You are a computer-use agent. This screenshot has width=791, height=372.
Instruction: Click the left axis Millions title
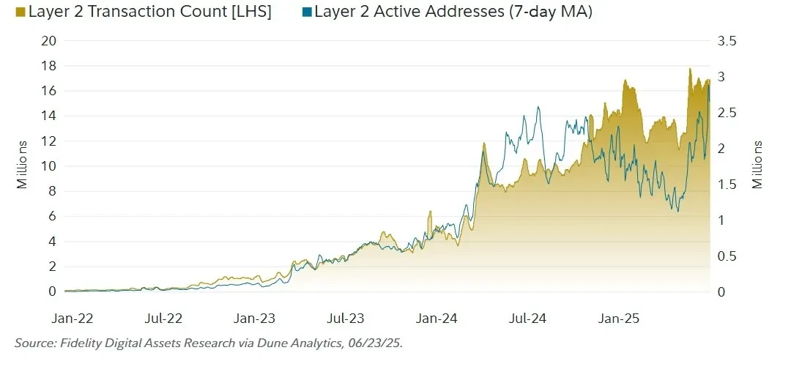[23, 165]
